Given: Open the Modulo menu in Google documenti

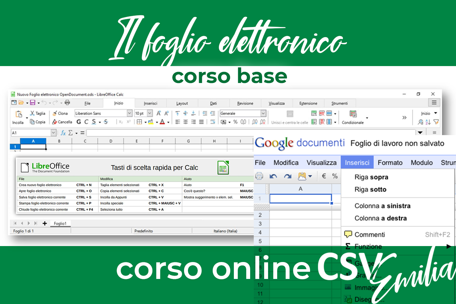Looking at the screenshot, I should coord(421,162).
